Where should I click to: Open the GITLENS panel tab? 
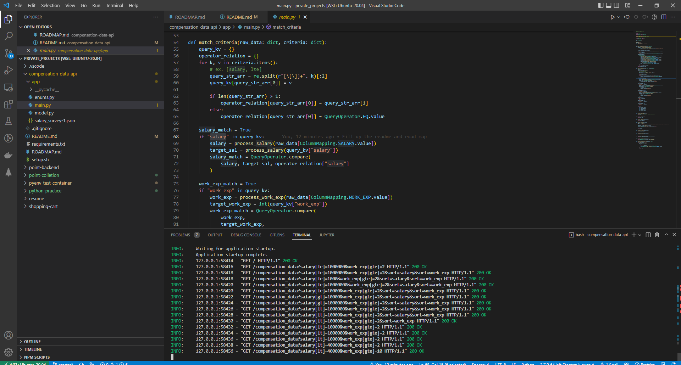tap(277, 235)
